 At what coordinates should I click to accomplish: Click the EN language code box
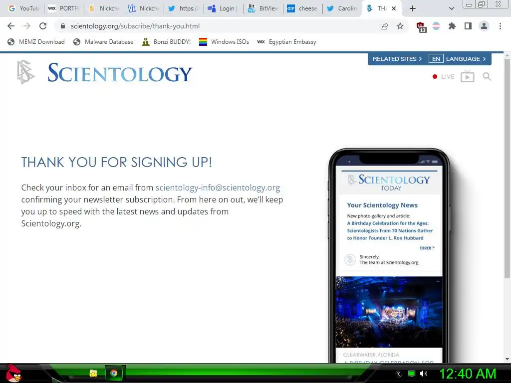coord(436,59)
